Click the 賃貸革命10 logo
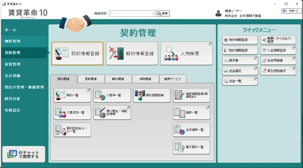The height and width of the screenshot is (168, 303). pyautogui.click(x=27, y=13)
